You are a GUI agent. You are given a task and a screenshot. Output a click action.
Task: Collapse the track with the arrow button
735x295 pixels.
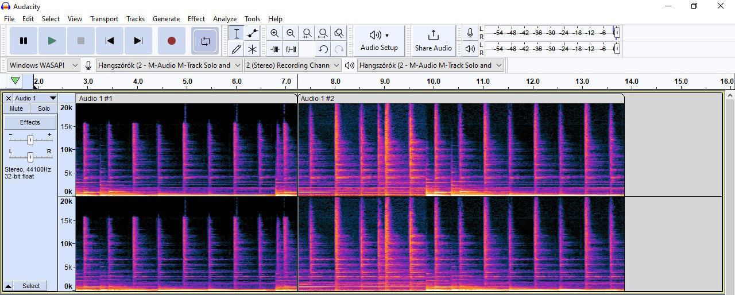(8, 286)
